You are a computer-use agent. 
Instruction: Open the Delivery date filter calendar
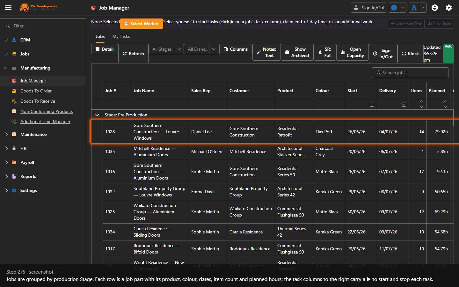(x=404, y=104)
